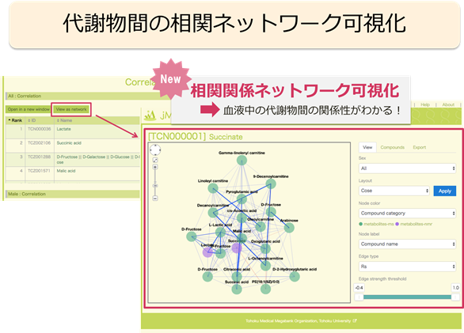Open the Help menu item
Viewport: 464px width, 333px height.
coord(425,104)
